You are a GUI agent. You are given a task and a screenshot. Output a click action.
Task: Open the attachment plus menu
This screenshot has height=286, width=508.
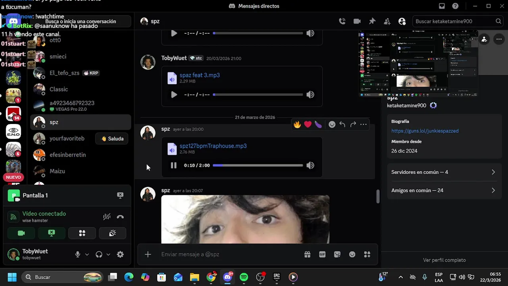point(148,254)
